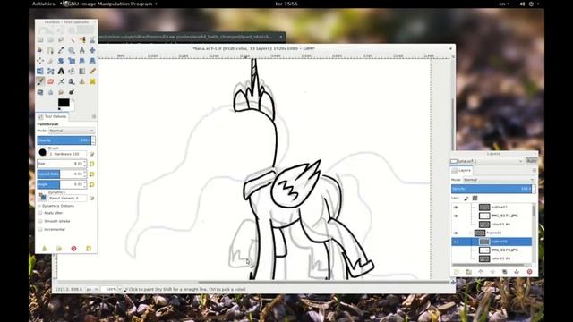This screenshot has height=322, width=573.
Task: Delete the selected layer
Action: click(529, 272)
